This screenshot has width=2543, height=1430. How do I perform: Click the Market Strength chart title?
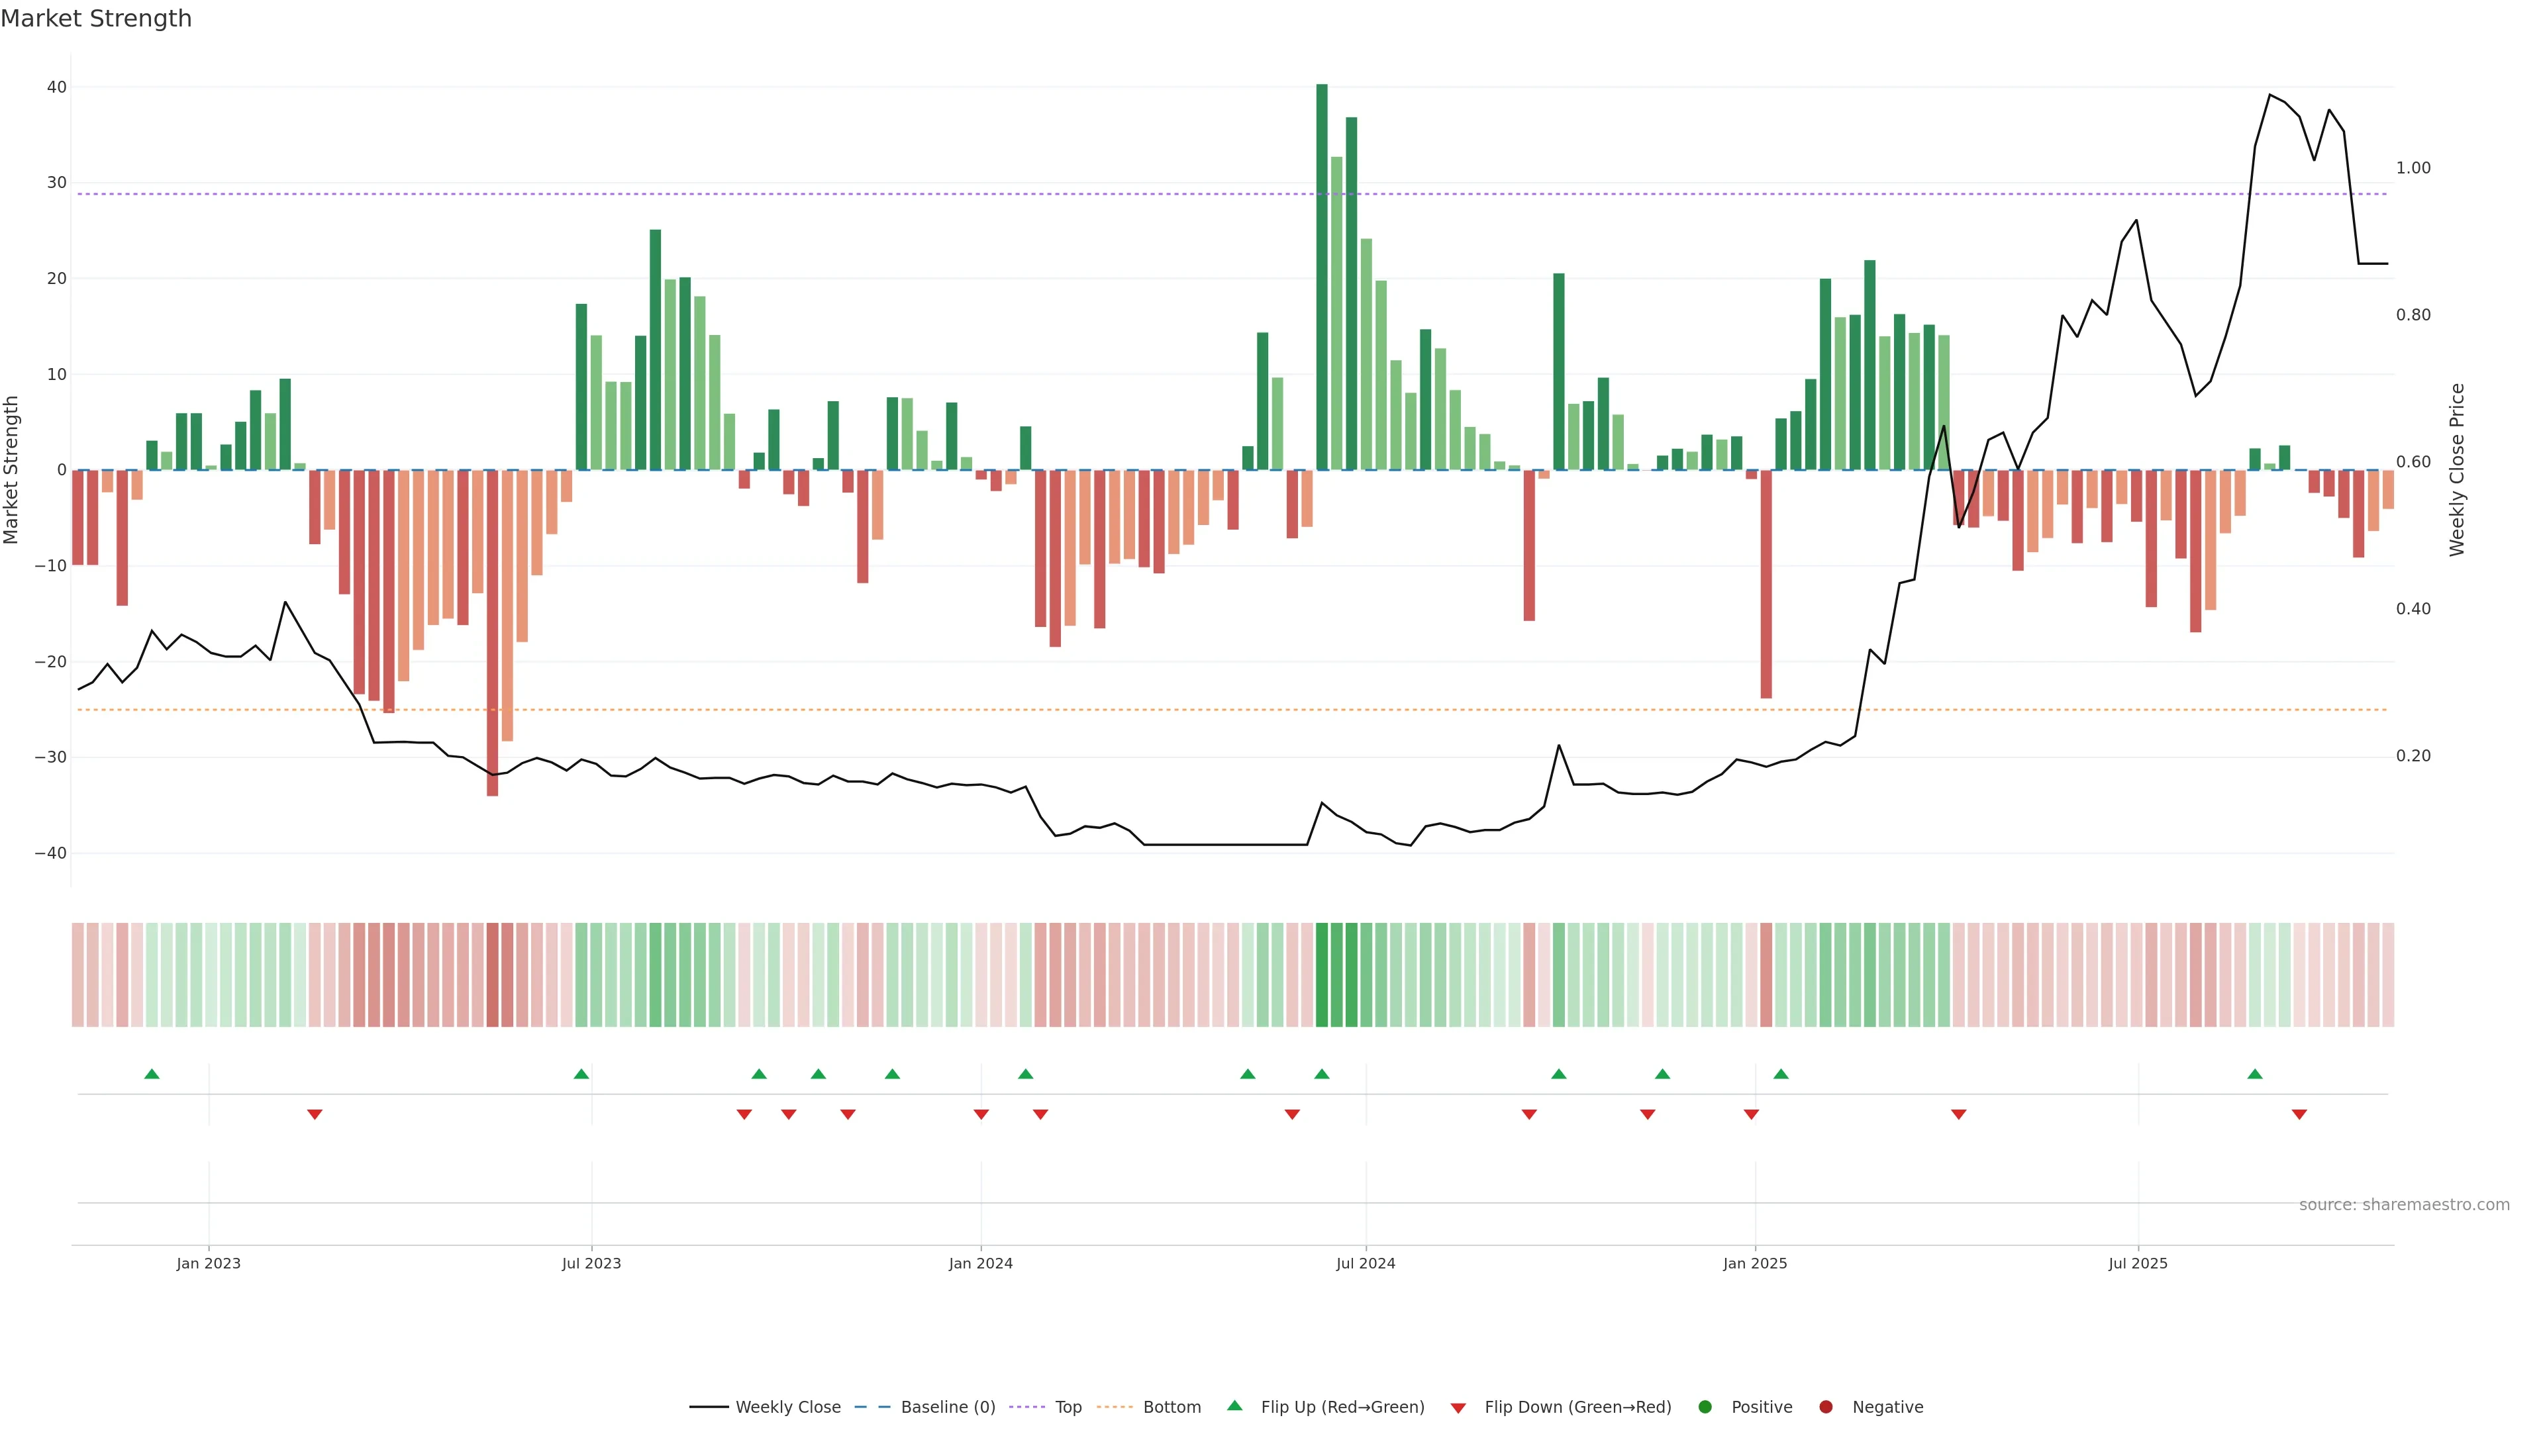96,19
